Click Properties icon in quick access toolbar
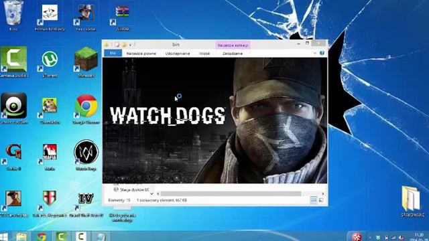Viewport: 429px width, 241px height. [x=117, y=44]
